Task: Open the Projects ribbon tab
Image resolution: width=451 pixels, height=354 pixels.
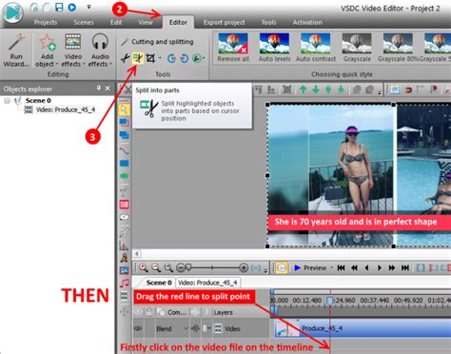Action: (x=46, y=22)
